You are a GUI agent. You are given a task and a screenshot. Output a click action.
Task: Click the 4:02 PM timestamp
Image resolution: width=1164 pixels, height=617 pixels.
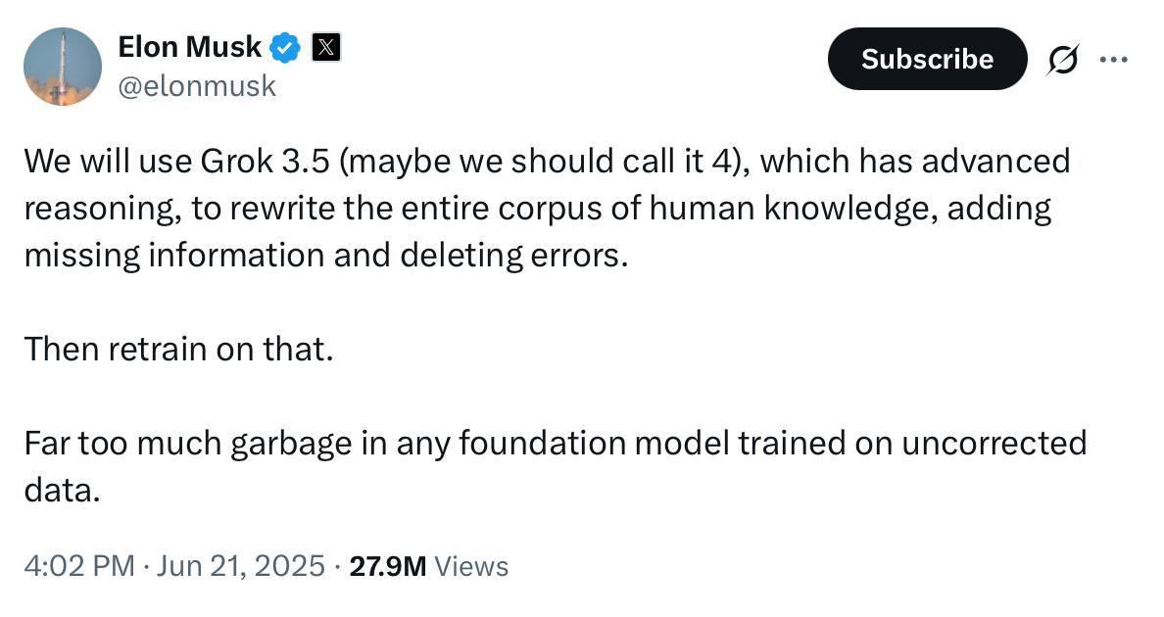pos(78,566)
